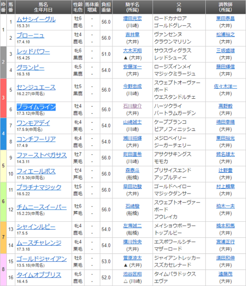Screen dimensions: 246x286
Task: Click the 51.0 weight in レッドパワー row
Action: pos(106,54)
